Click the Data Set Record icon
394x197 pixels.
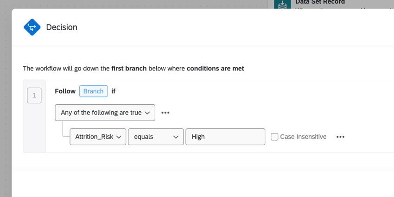(282, 4)
